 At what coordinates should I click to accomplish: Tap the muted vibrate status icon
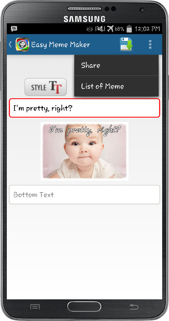pyautogui.click(x=100, y=29)
